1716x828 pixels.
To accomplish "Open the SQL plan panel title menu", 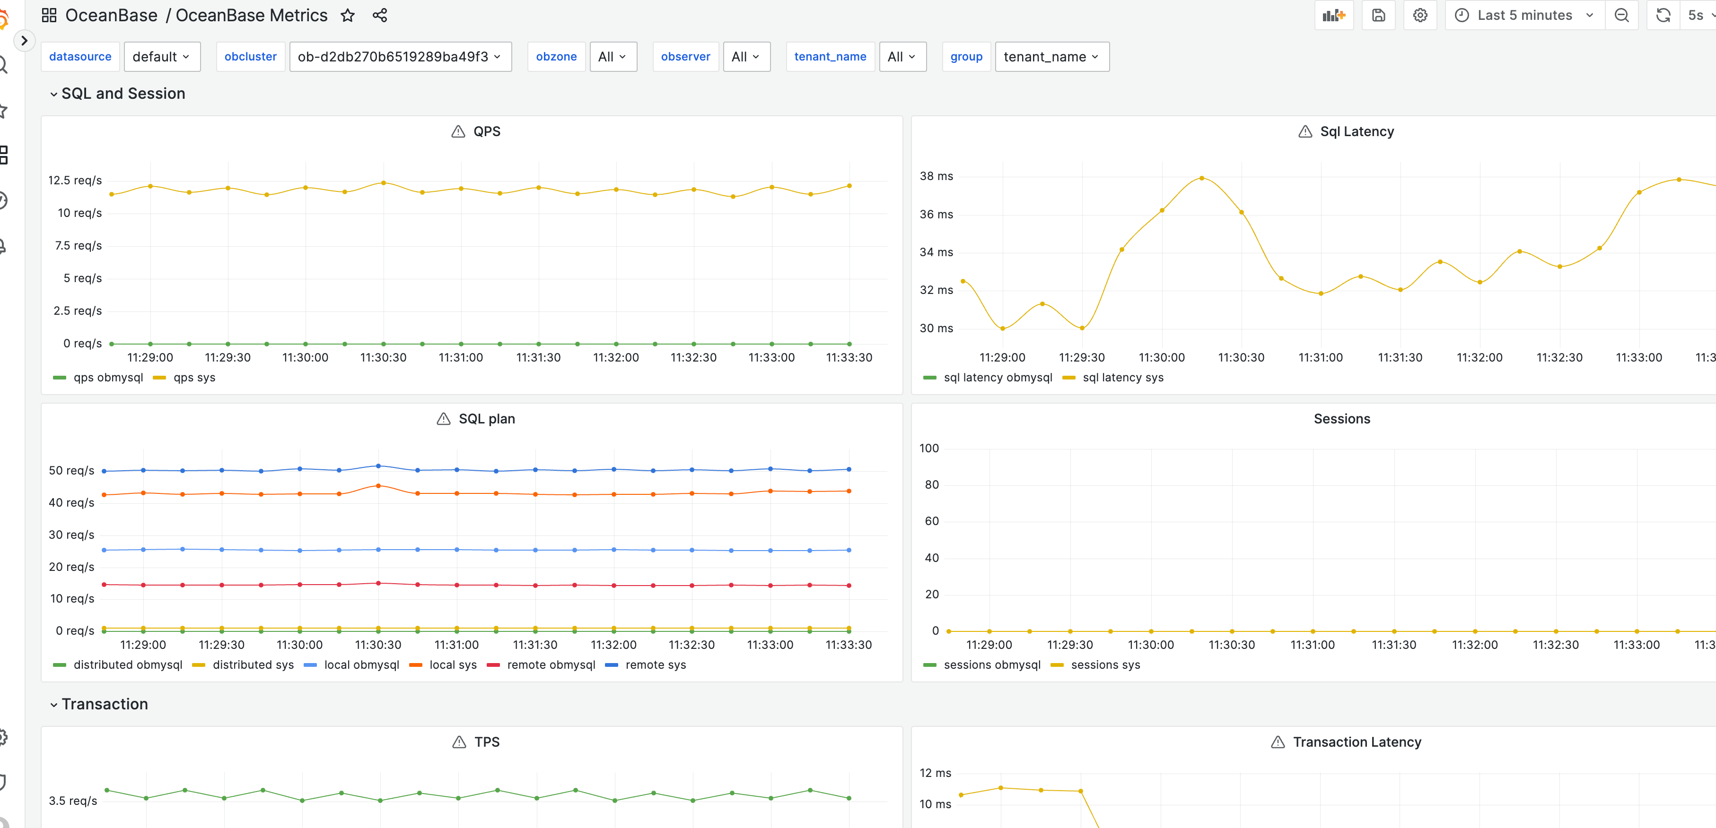I will pyautogui.click(x=487, y=419).
